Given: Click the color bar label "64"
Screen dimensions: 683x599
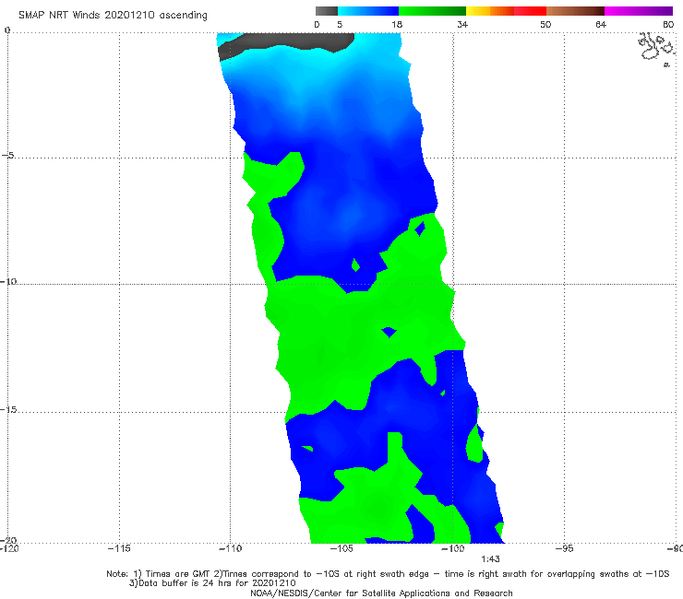Looking at the screenshot, I should [x=601, y=24].
